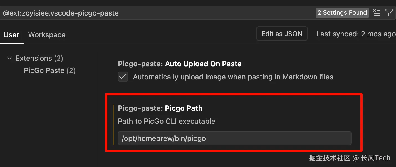The height and width of the screenshot is (167, 396).
Task: Click the Automatically upload image description text
Action: (x=233, y=77)
